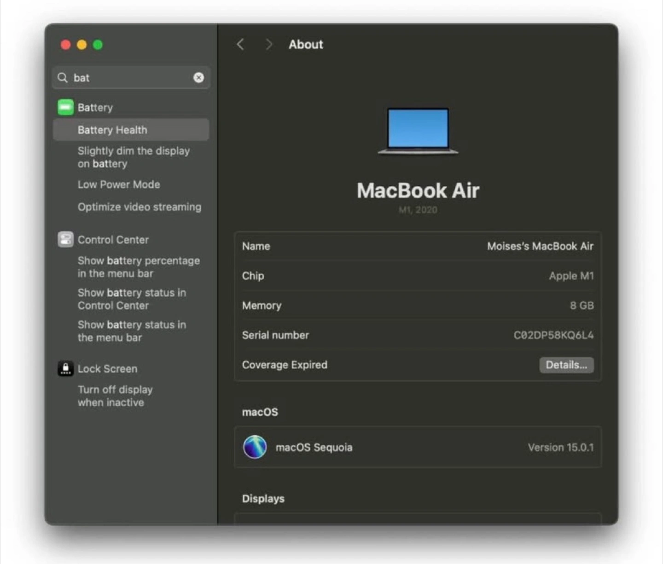Click the 'macOS' section heading
Image resolution: width=663 pixels, height=564 pixels.
click(260, 412)
